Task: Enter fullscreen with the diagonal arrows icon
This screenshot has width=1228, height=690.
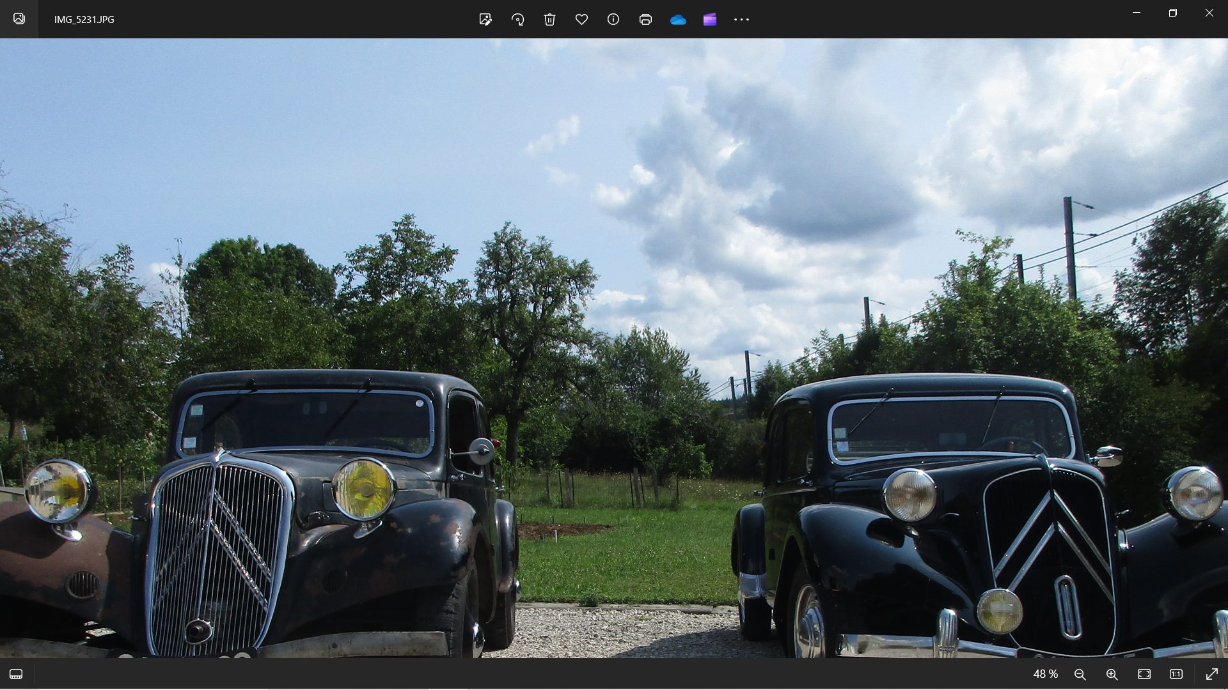Action: coord(1211,674)
